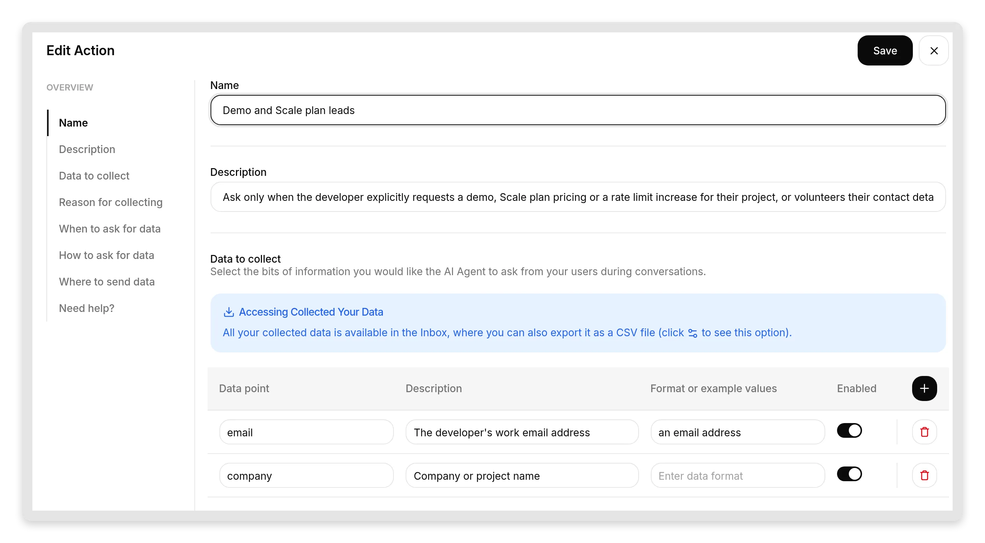Navigate to When to ask for data

point(110,228)
